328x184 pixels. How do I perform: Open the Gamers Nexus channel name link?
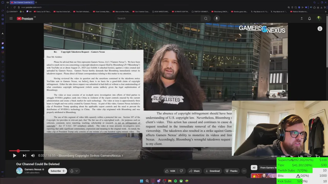(33, 169)
